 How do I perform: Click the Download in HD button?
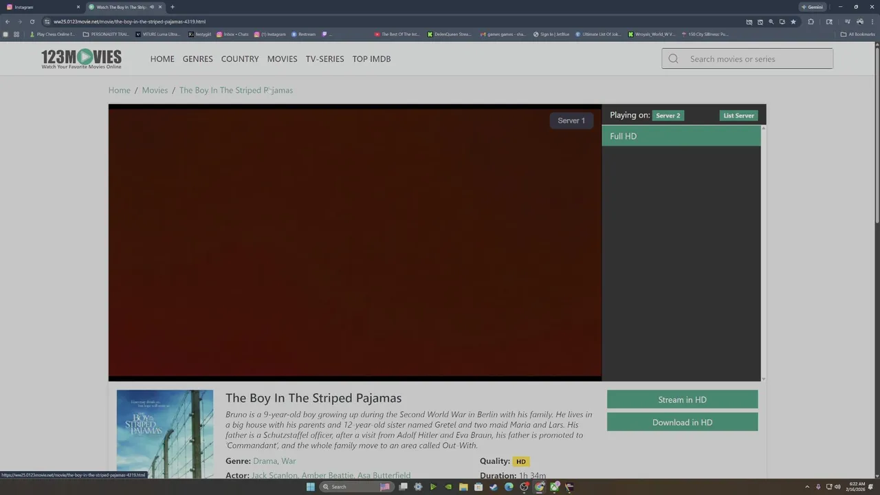(x=682, y=422)
